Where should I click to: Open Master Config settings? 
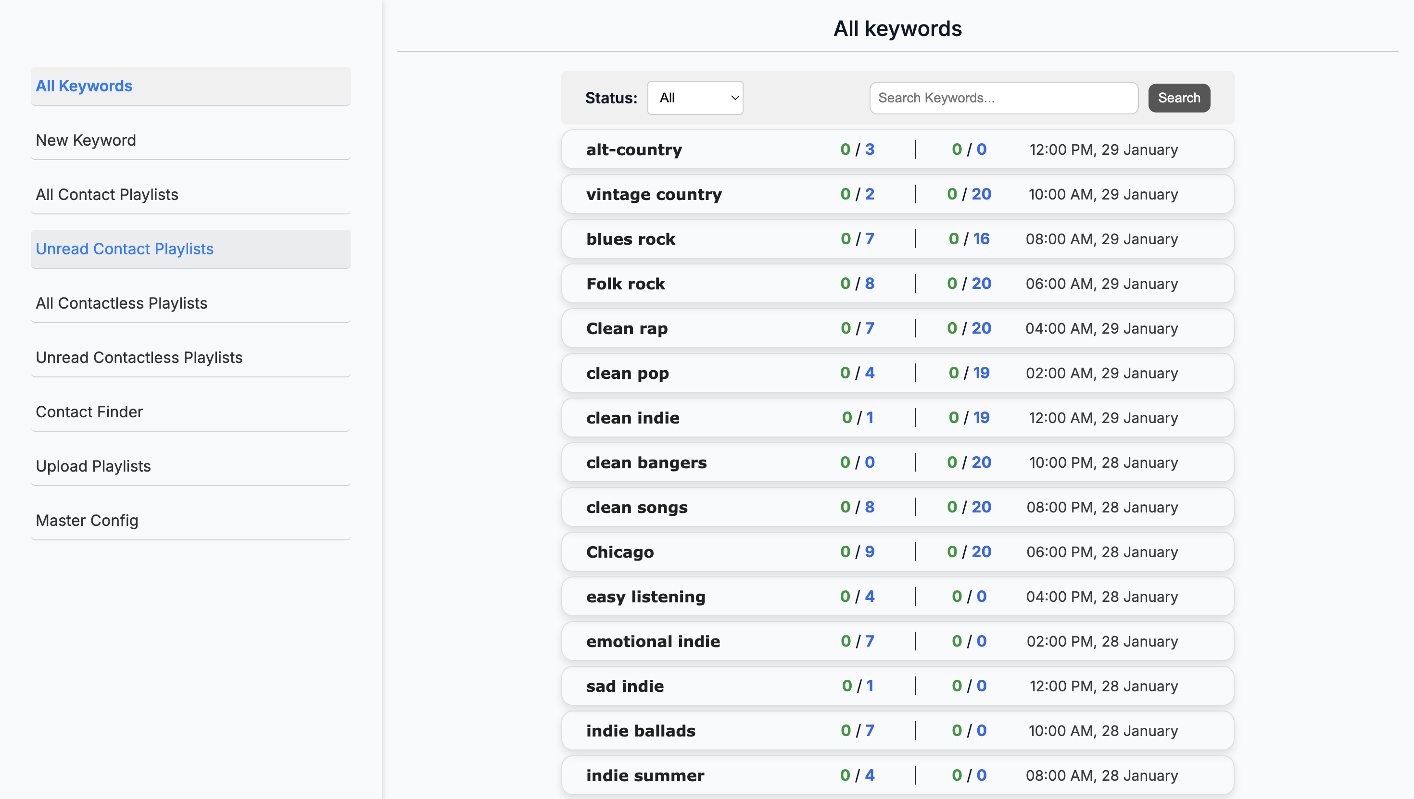point(190,520)
